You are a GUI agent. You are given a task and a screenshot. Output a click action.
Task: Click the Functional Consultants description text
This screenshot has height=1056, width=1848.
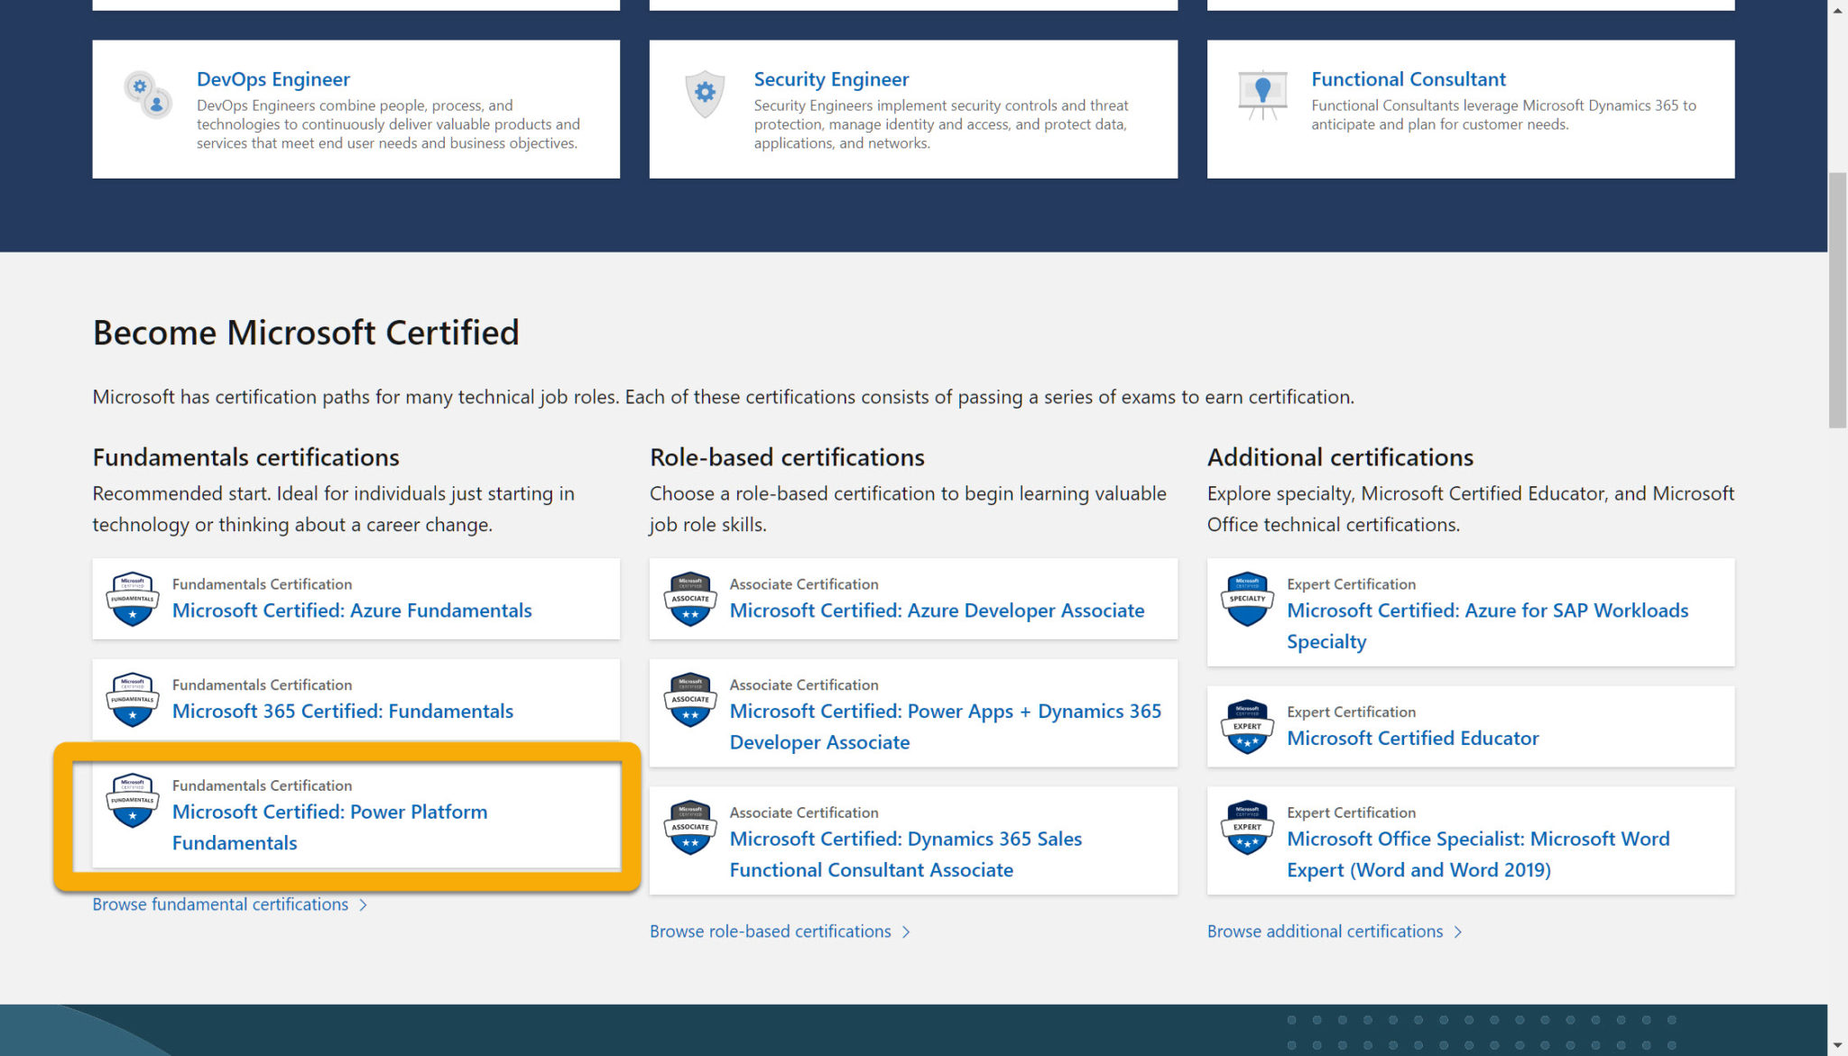(x=1503, y=115)
